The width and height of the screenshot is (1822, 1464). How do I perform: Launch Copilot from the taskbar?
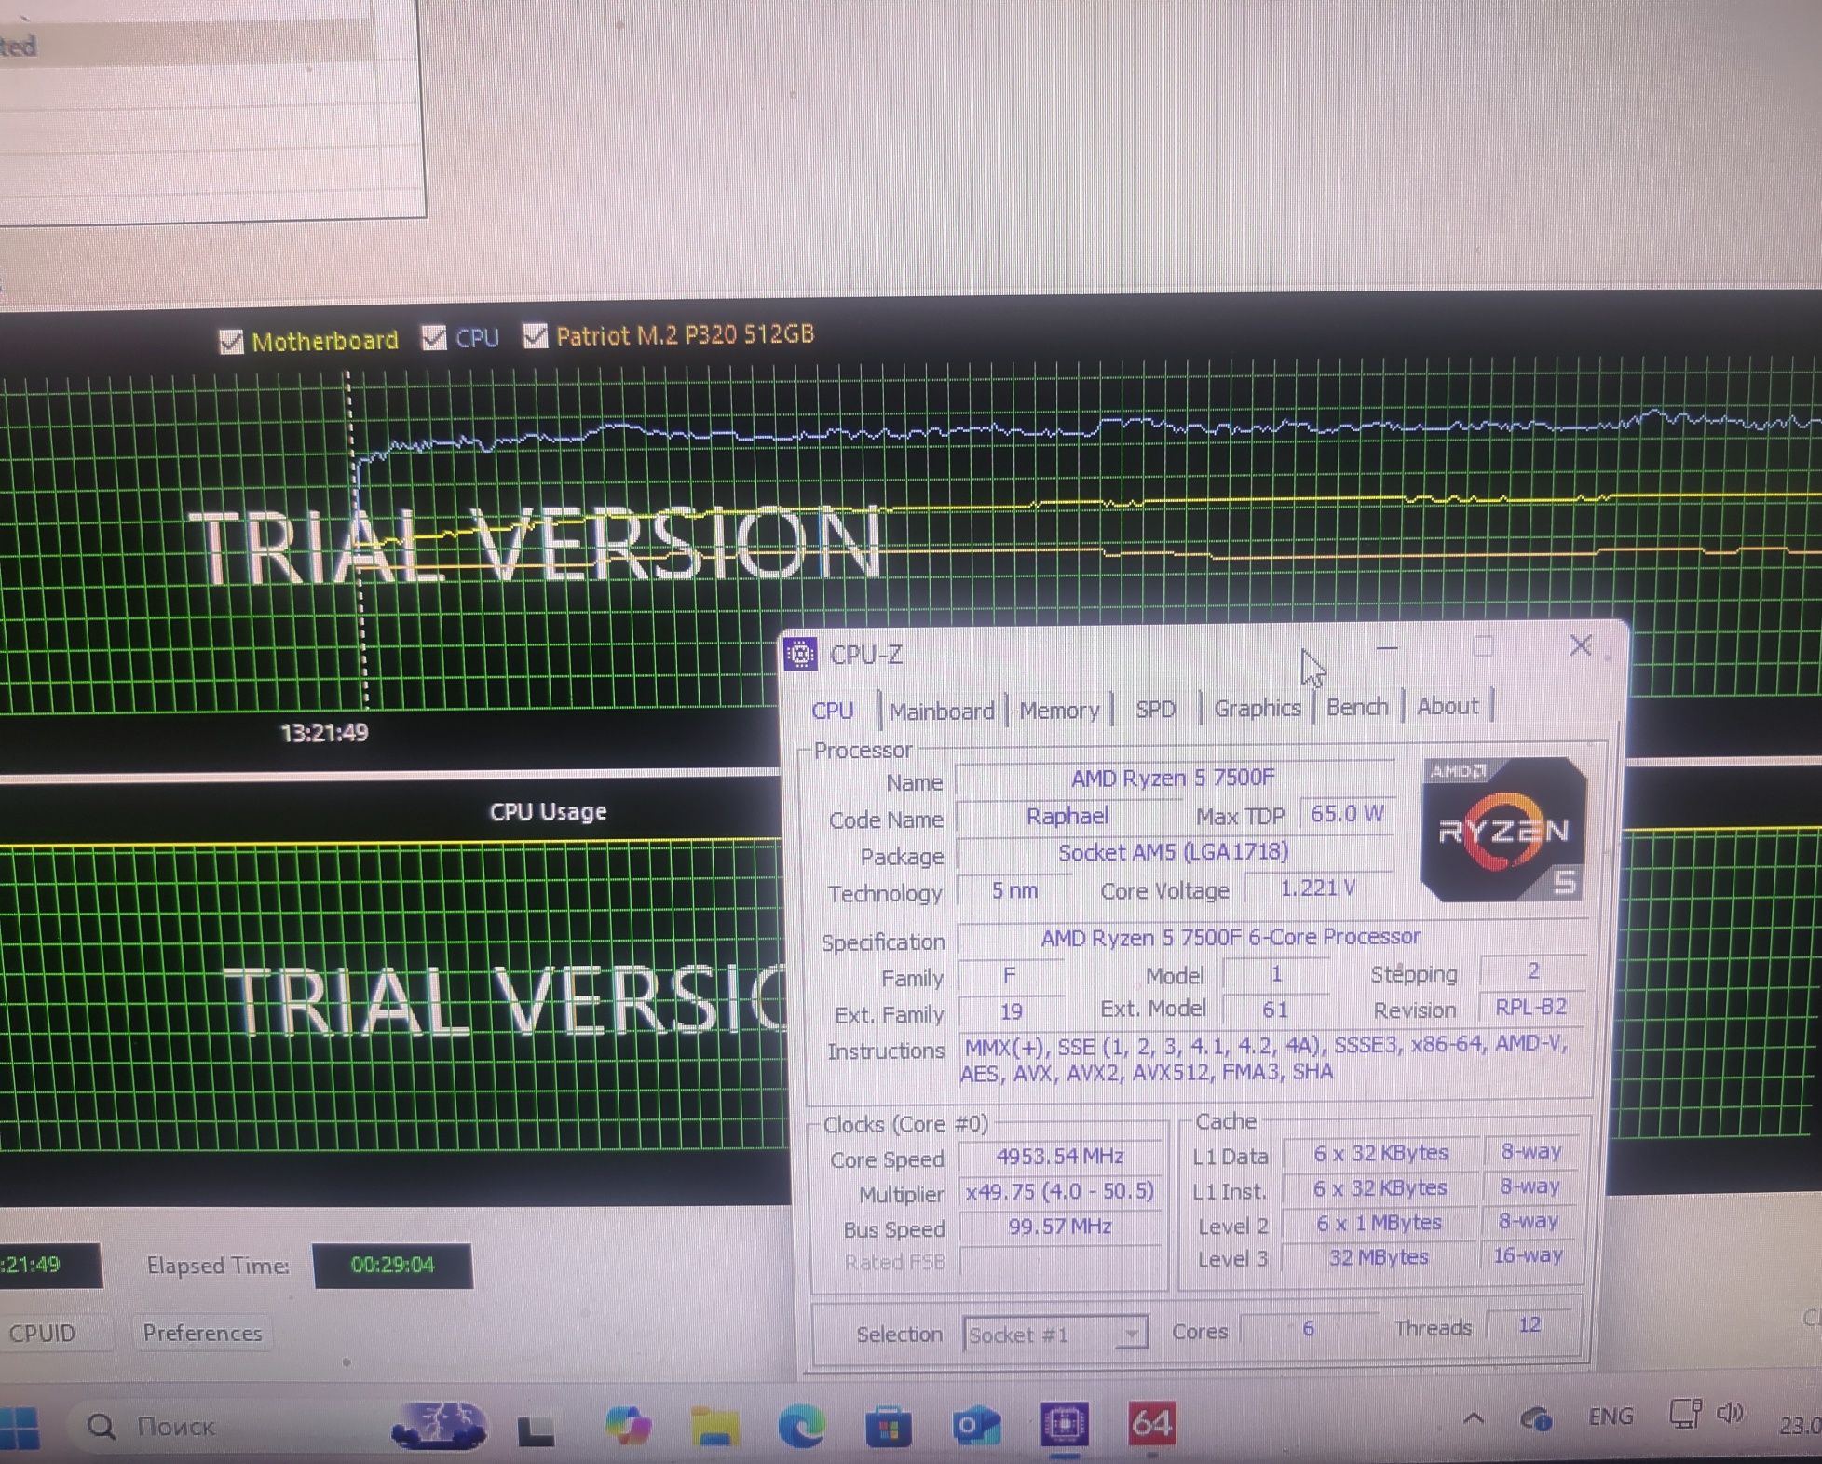(629, 1426)
